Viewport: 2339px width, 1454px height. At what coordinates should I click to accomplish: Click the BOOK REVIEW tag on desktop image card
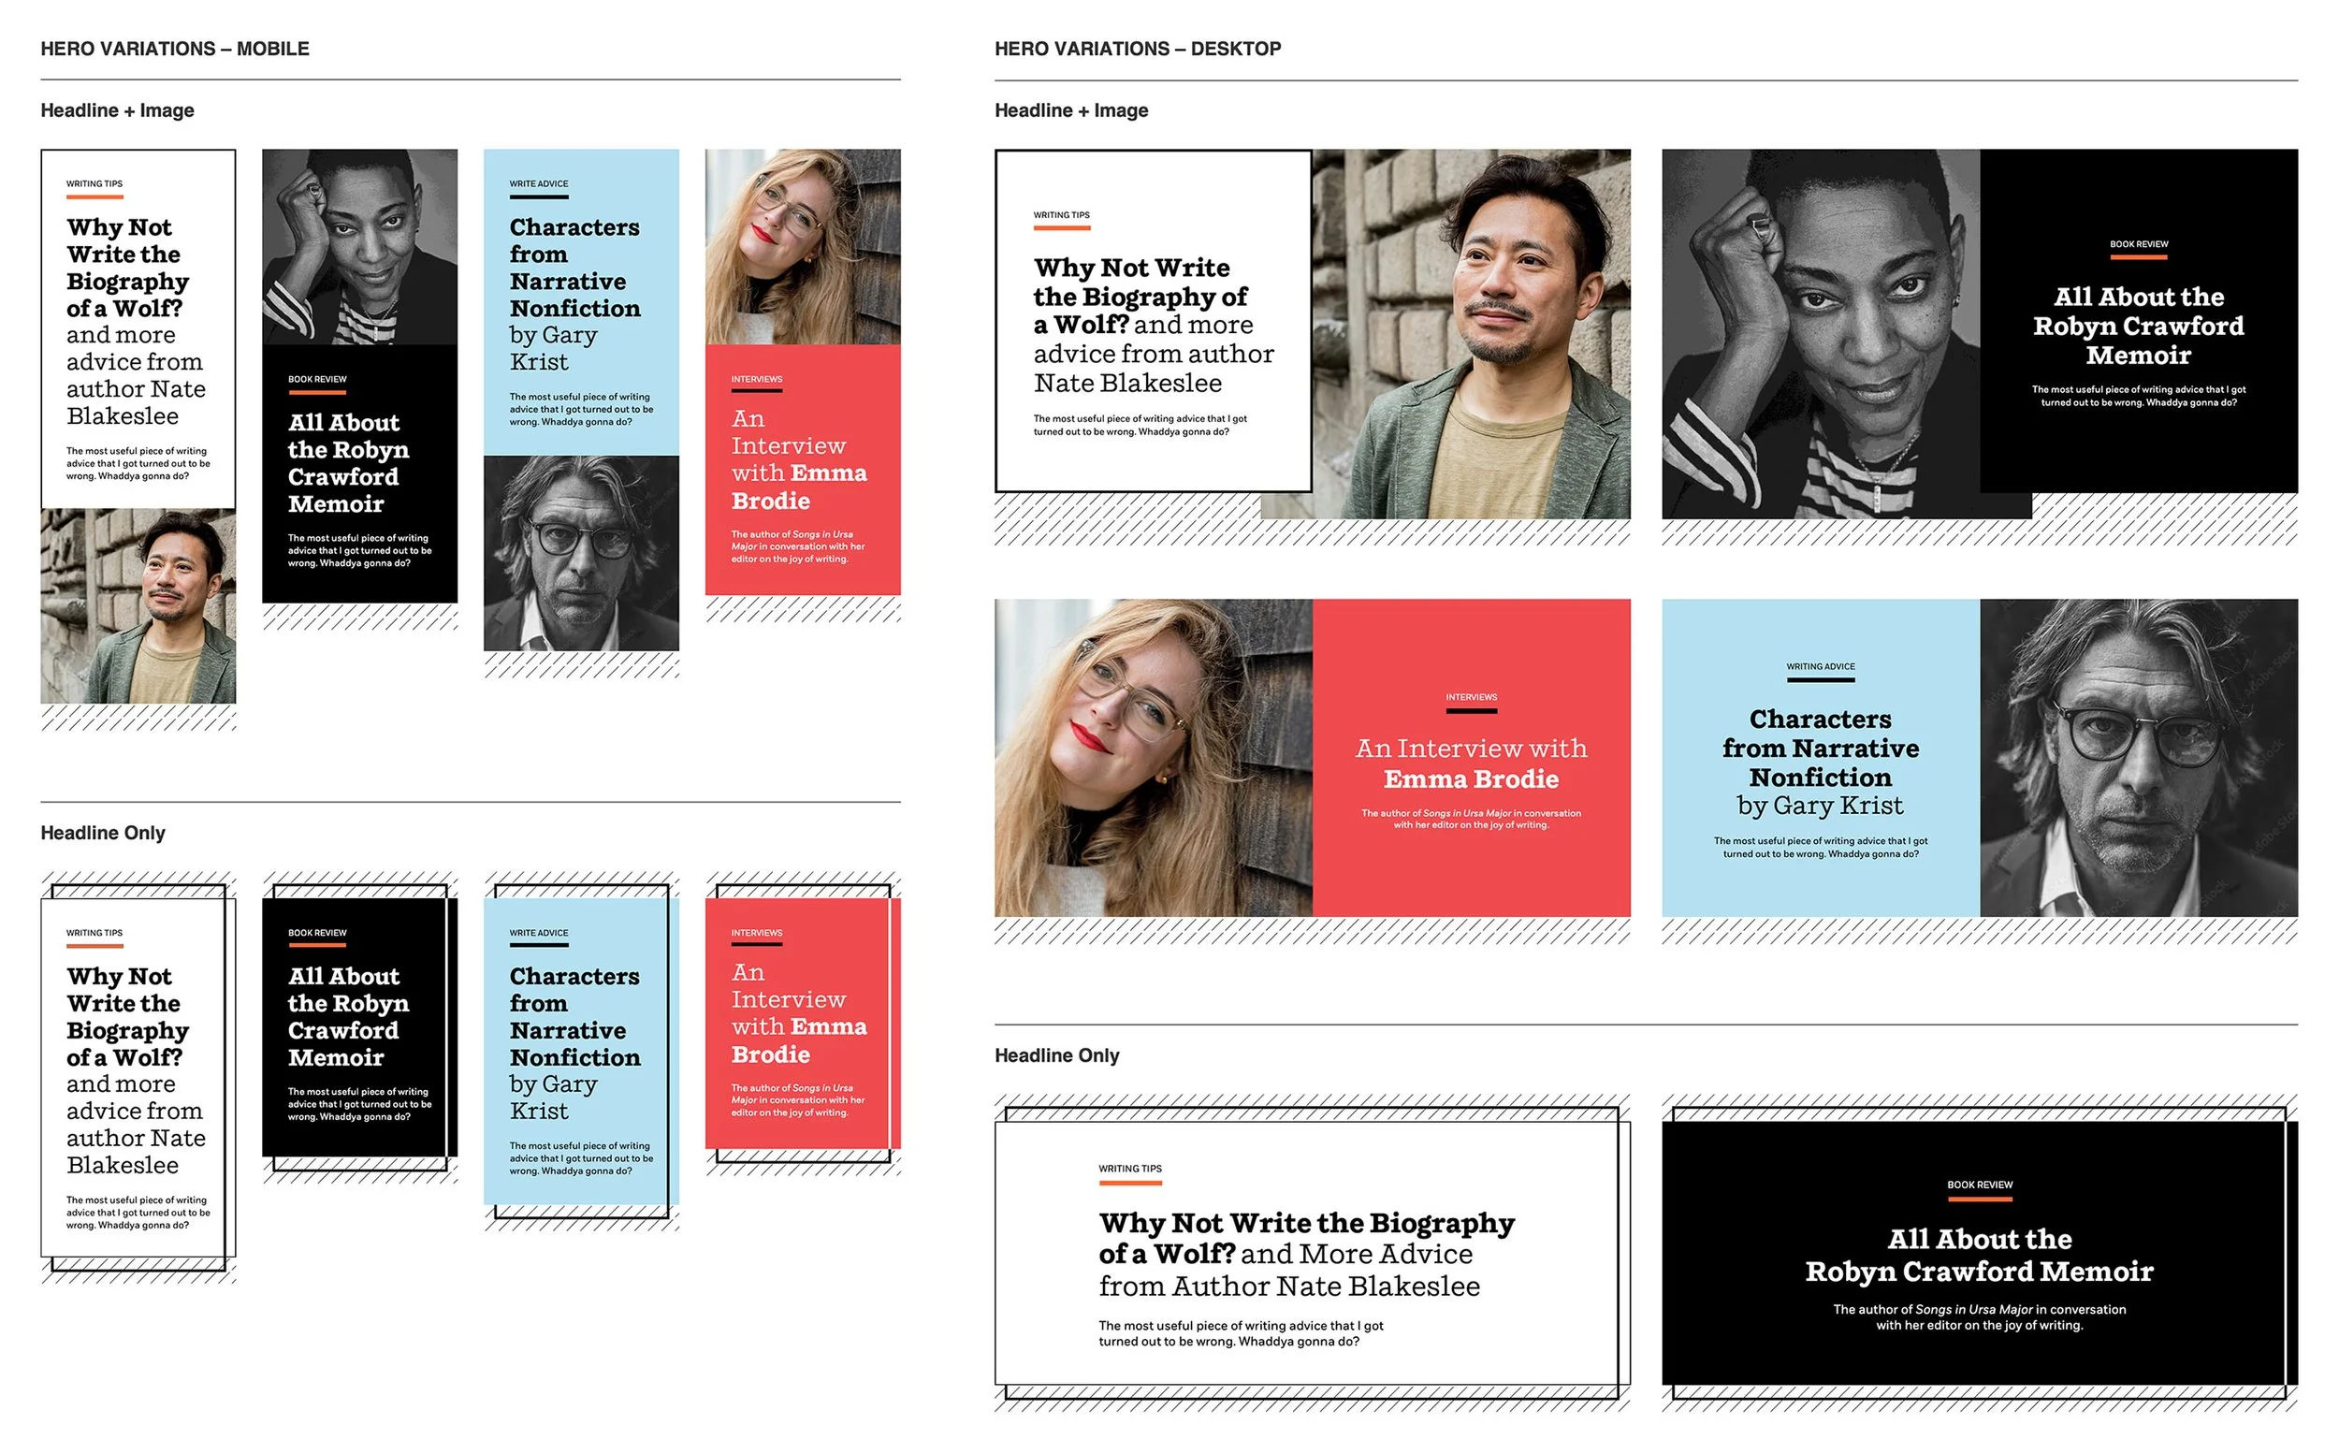coord(2139,244)
